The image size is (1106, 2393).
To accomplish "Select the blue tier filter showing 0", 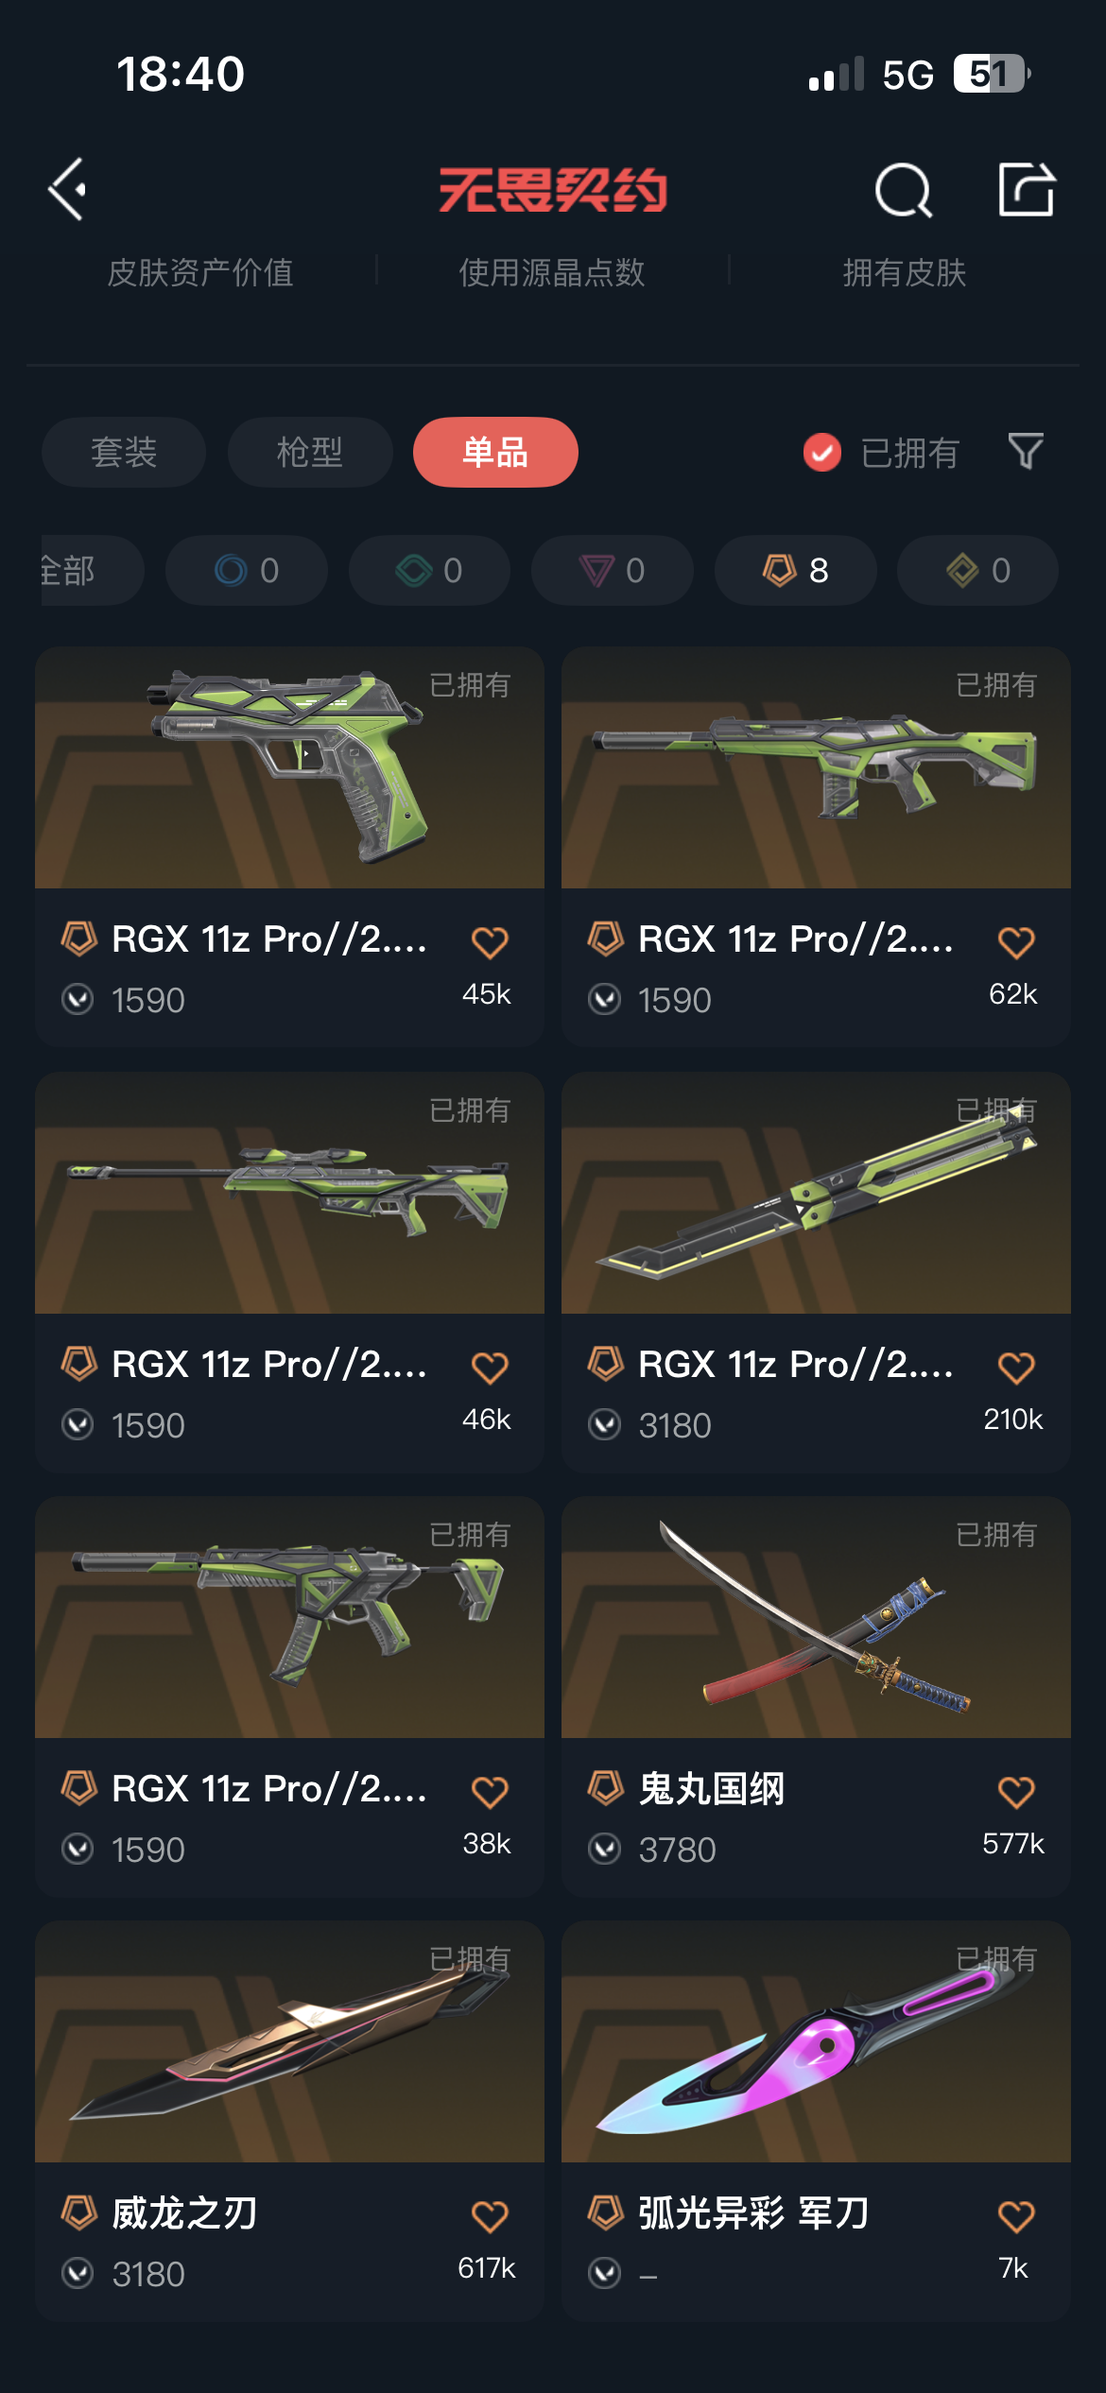I will pyautogui.click(x=247, y=570).
